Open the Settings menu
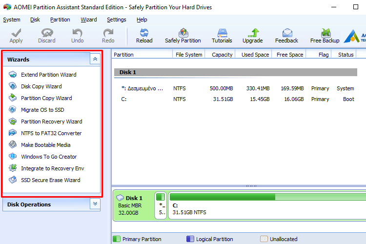This screenshot has height=244, width=366. pyautogui.click(x=117, y=20)
